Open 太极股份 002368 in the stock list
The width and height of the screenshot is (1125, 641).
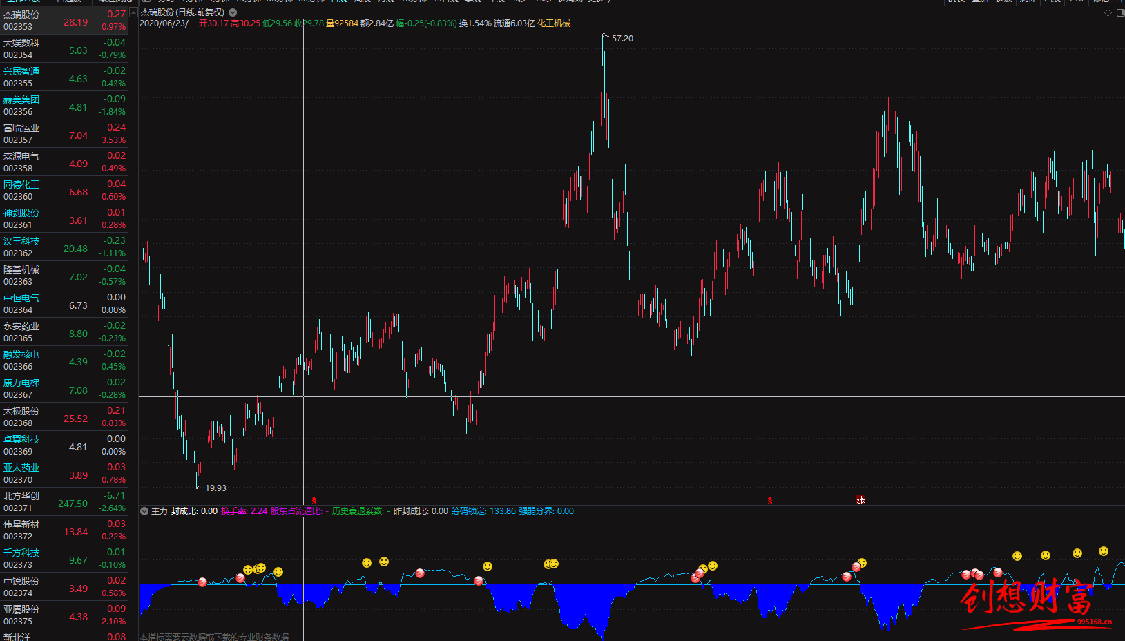click(x=64, y=417)
